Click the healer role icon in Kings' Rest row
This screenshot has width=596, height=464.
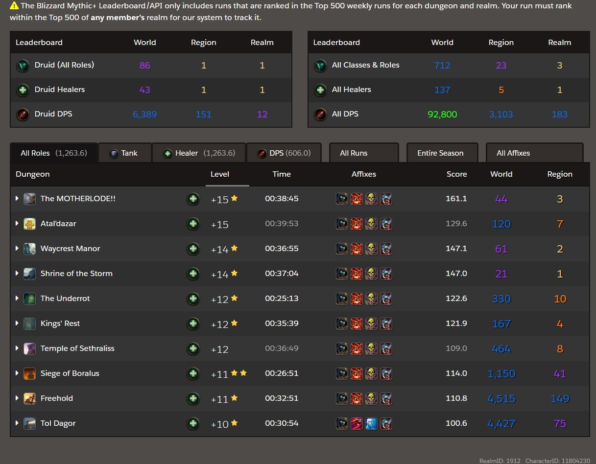point(193,324)
